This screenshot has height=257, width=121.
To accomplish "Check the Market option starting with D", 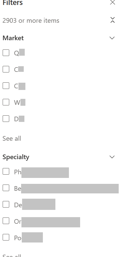I will pyautogui.click(x=6, y=119).
